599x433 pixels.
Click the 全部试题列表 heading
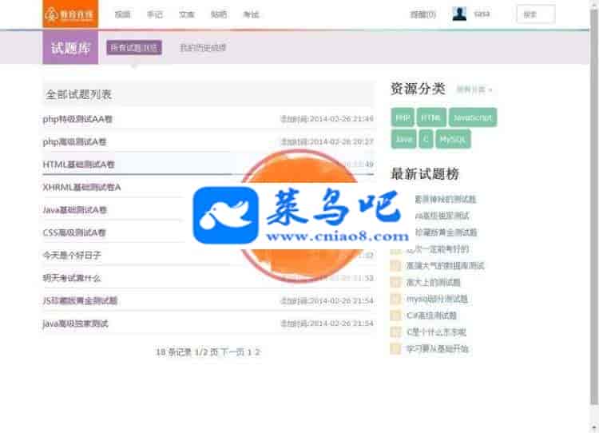(78, 94)
